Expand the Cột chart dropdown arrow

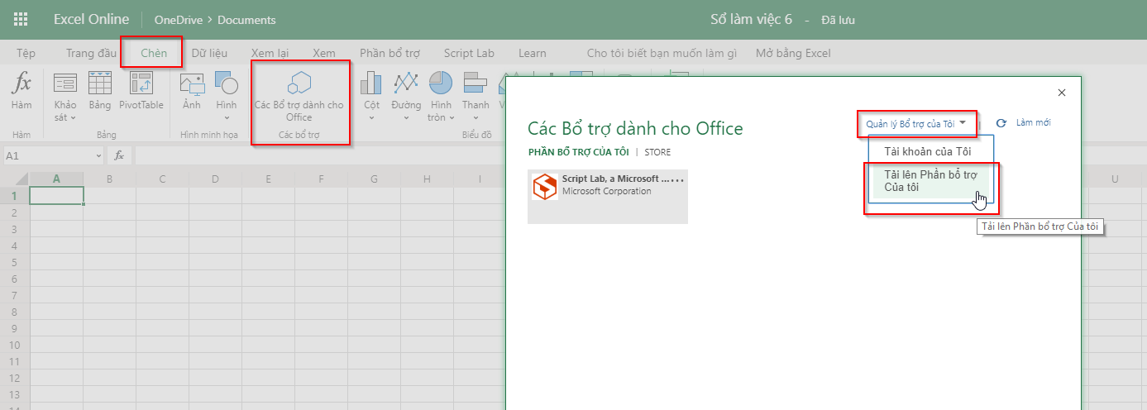click(x=371, y=117)
